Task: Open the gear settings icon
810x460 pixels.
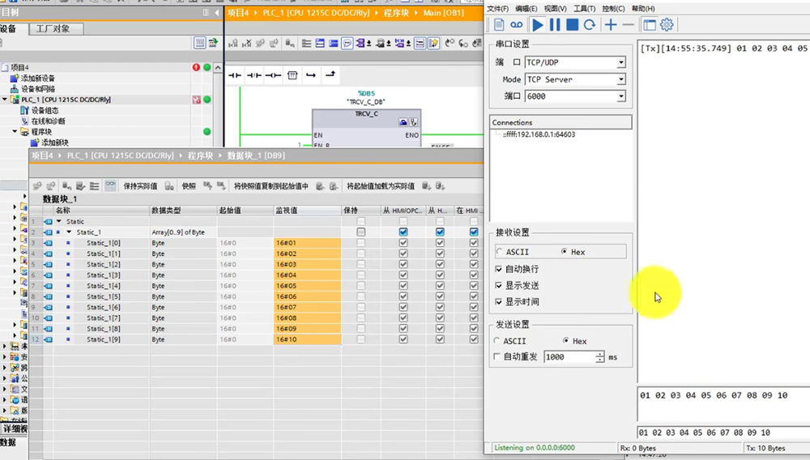Action: pos(667,25)
